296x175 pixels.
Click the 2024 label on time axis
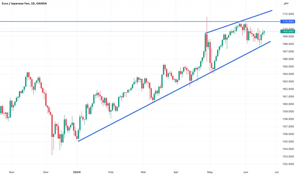(x=77, y=172)
